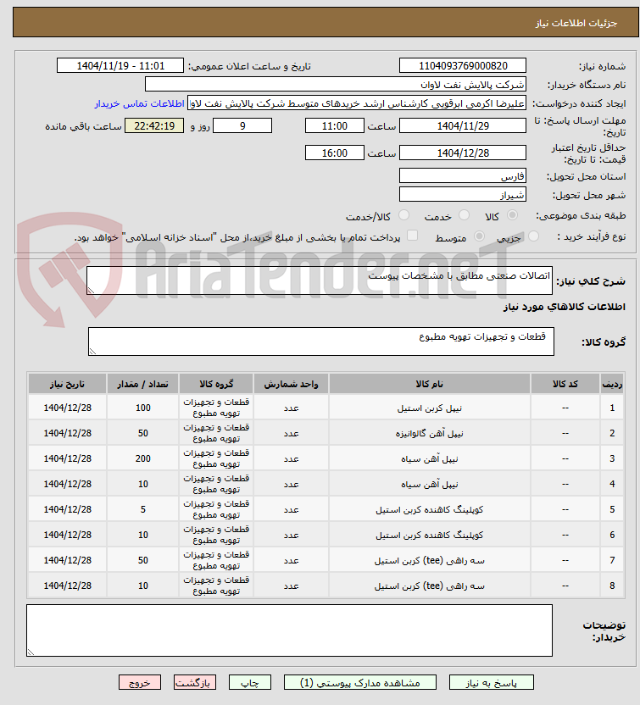The height and width of the screenshot is (705, 640).
Task: Select the جزیی purchase type radio
Action: 533,236
